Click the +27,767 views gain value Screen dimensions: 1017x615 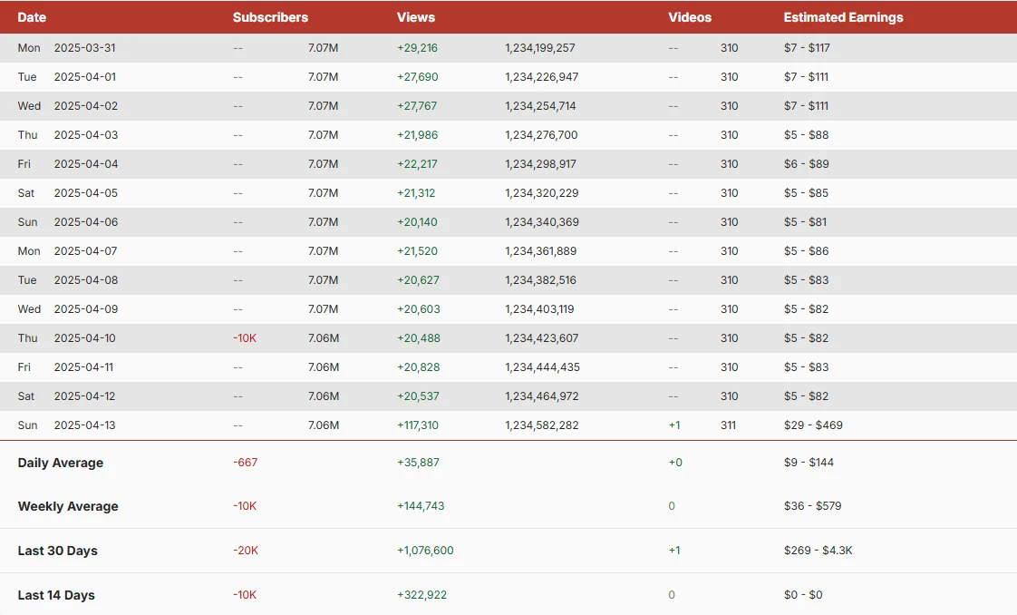[417, 106]
